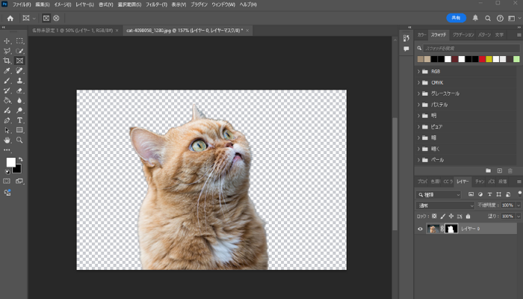Open opacity 不透明度 dropdown arrow
The height and width of the screenshot is (299, 523).
click(x=519, y=206)
